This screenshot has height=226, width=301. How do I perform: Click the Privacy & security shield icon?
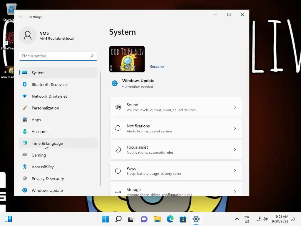[x=25, y=178]
